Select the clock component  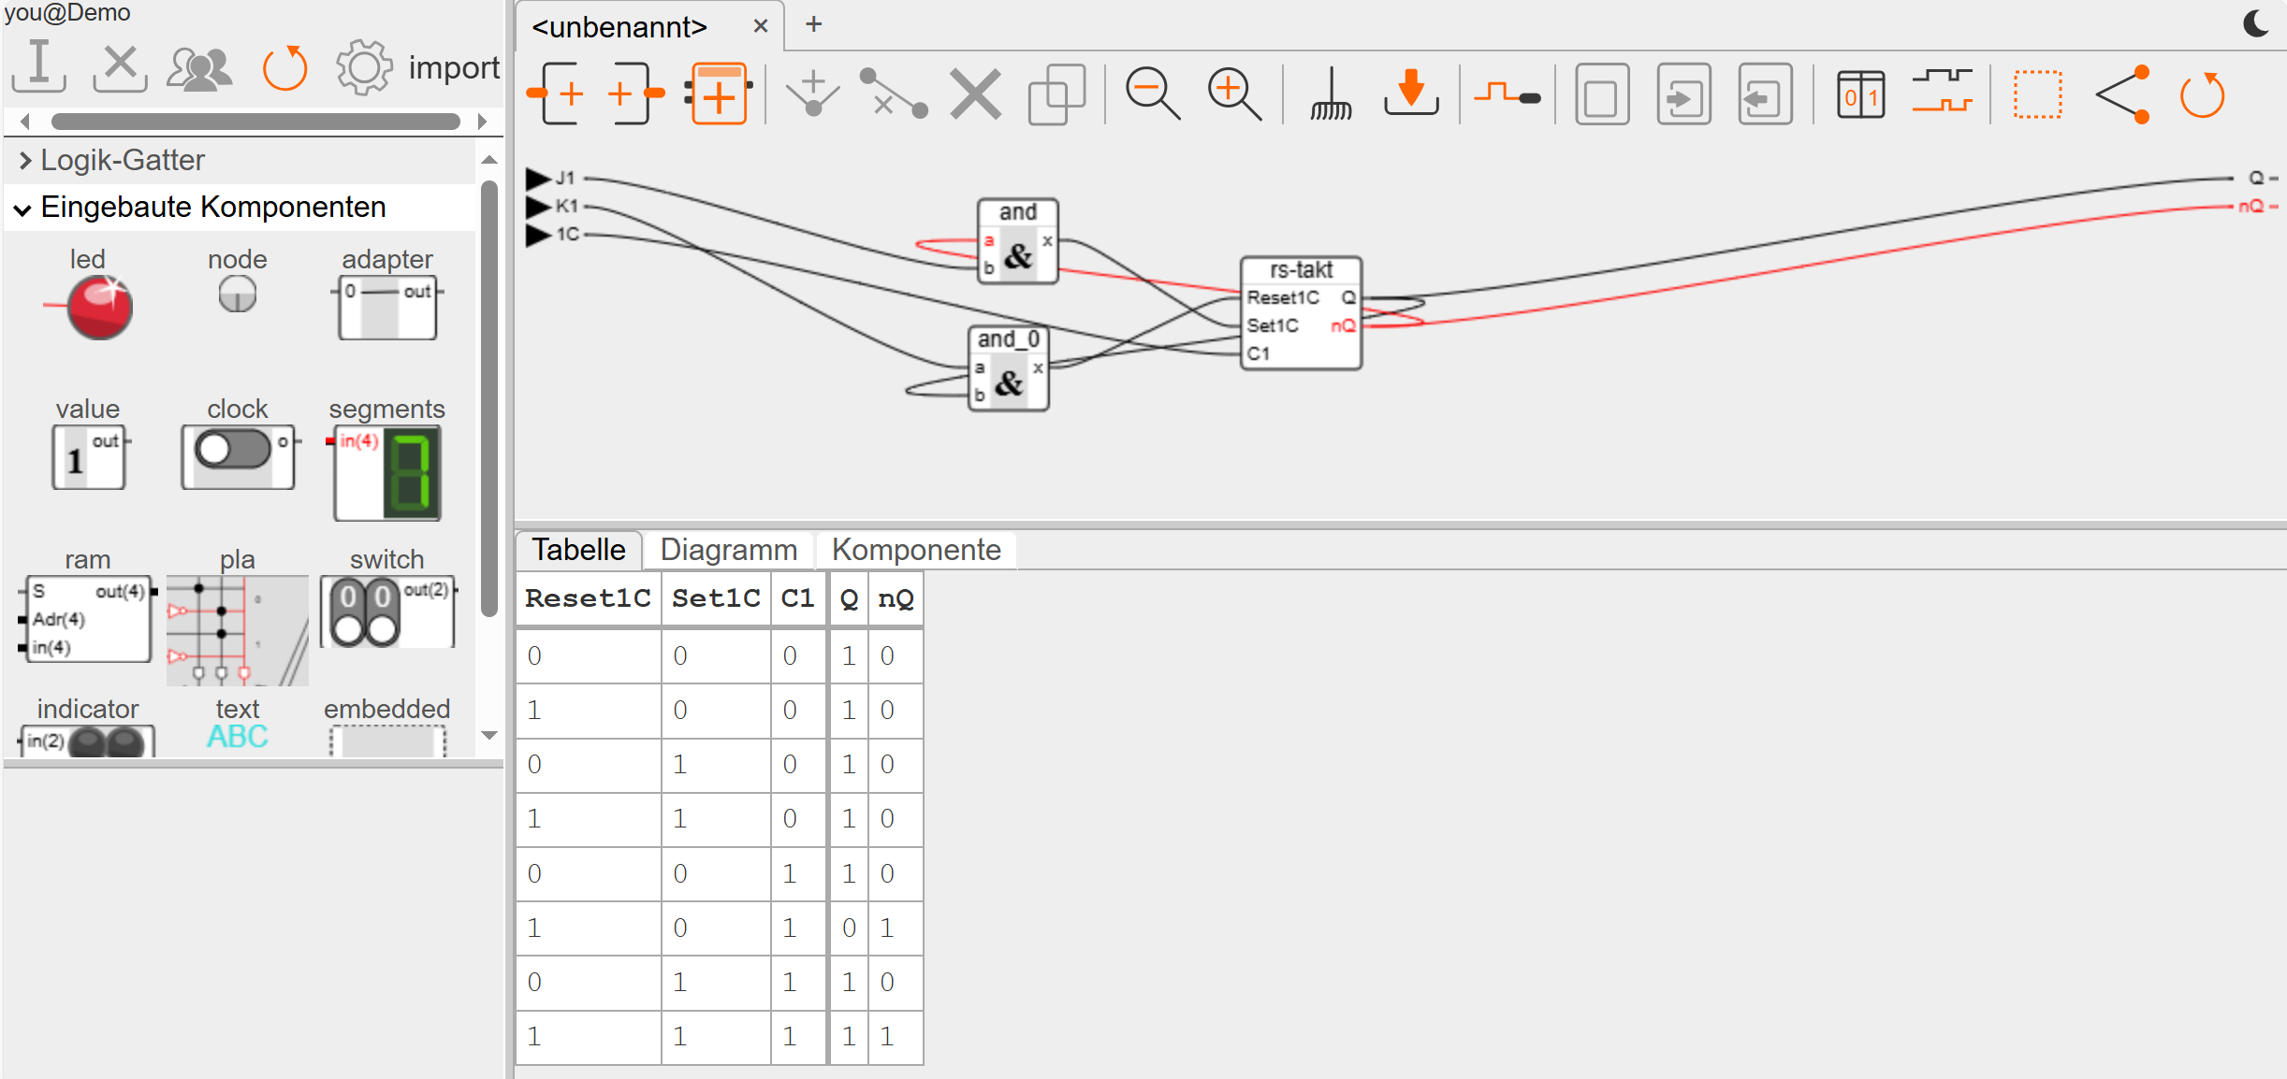pyautogui.click(x=239, y=444)
